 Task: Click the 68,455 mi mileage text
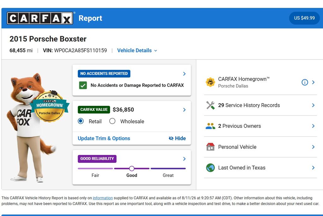click(x=21, y=51)
